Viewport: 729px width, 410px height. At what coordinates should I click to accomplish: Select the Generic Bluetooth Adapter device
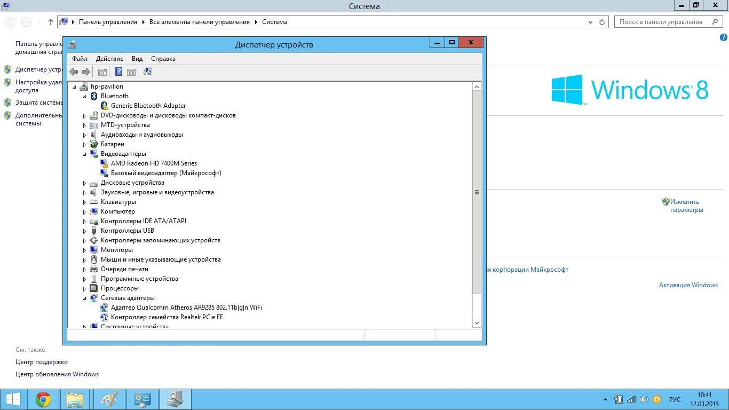[x=148, y=106]
